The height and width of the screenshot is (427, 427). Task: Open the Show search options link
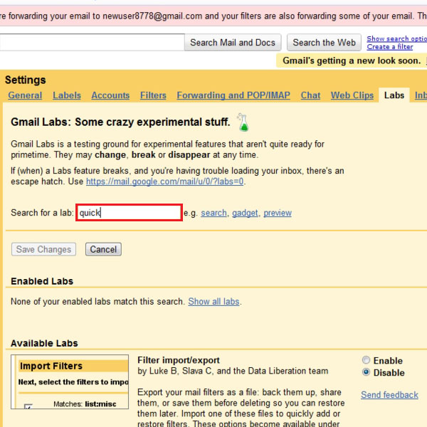(397, 38)
